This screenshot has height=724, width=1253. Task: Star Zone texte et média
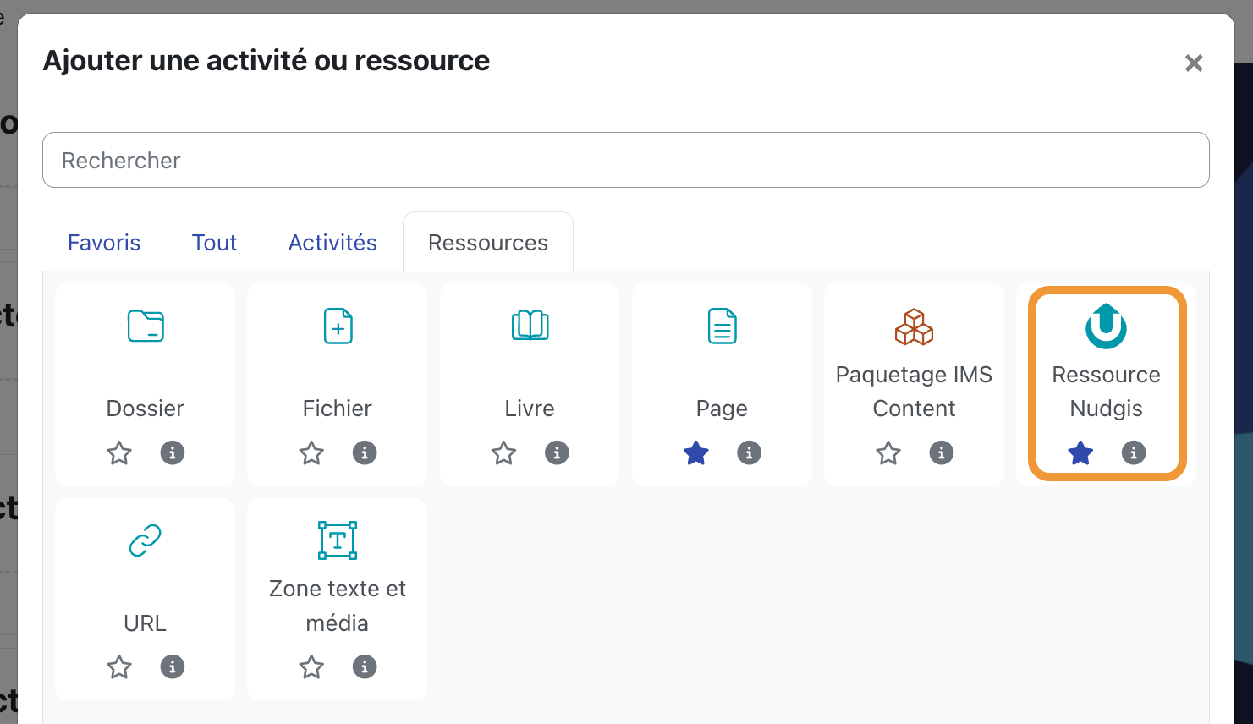point(311,666)
